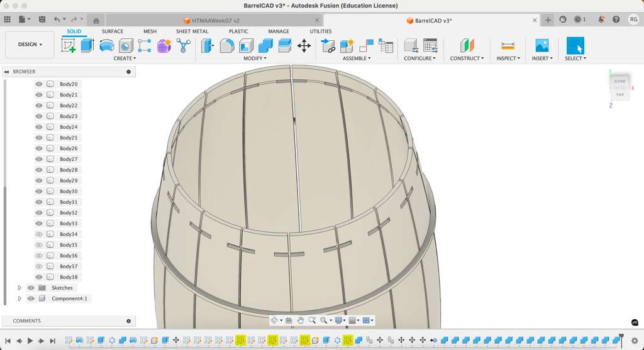This screenshot has height=350, width=644.
Task: Click the timeline play button
Action: pos(30,341)
